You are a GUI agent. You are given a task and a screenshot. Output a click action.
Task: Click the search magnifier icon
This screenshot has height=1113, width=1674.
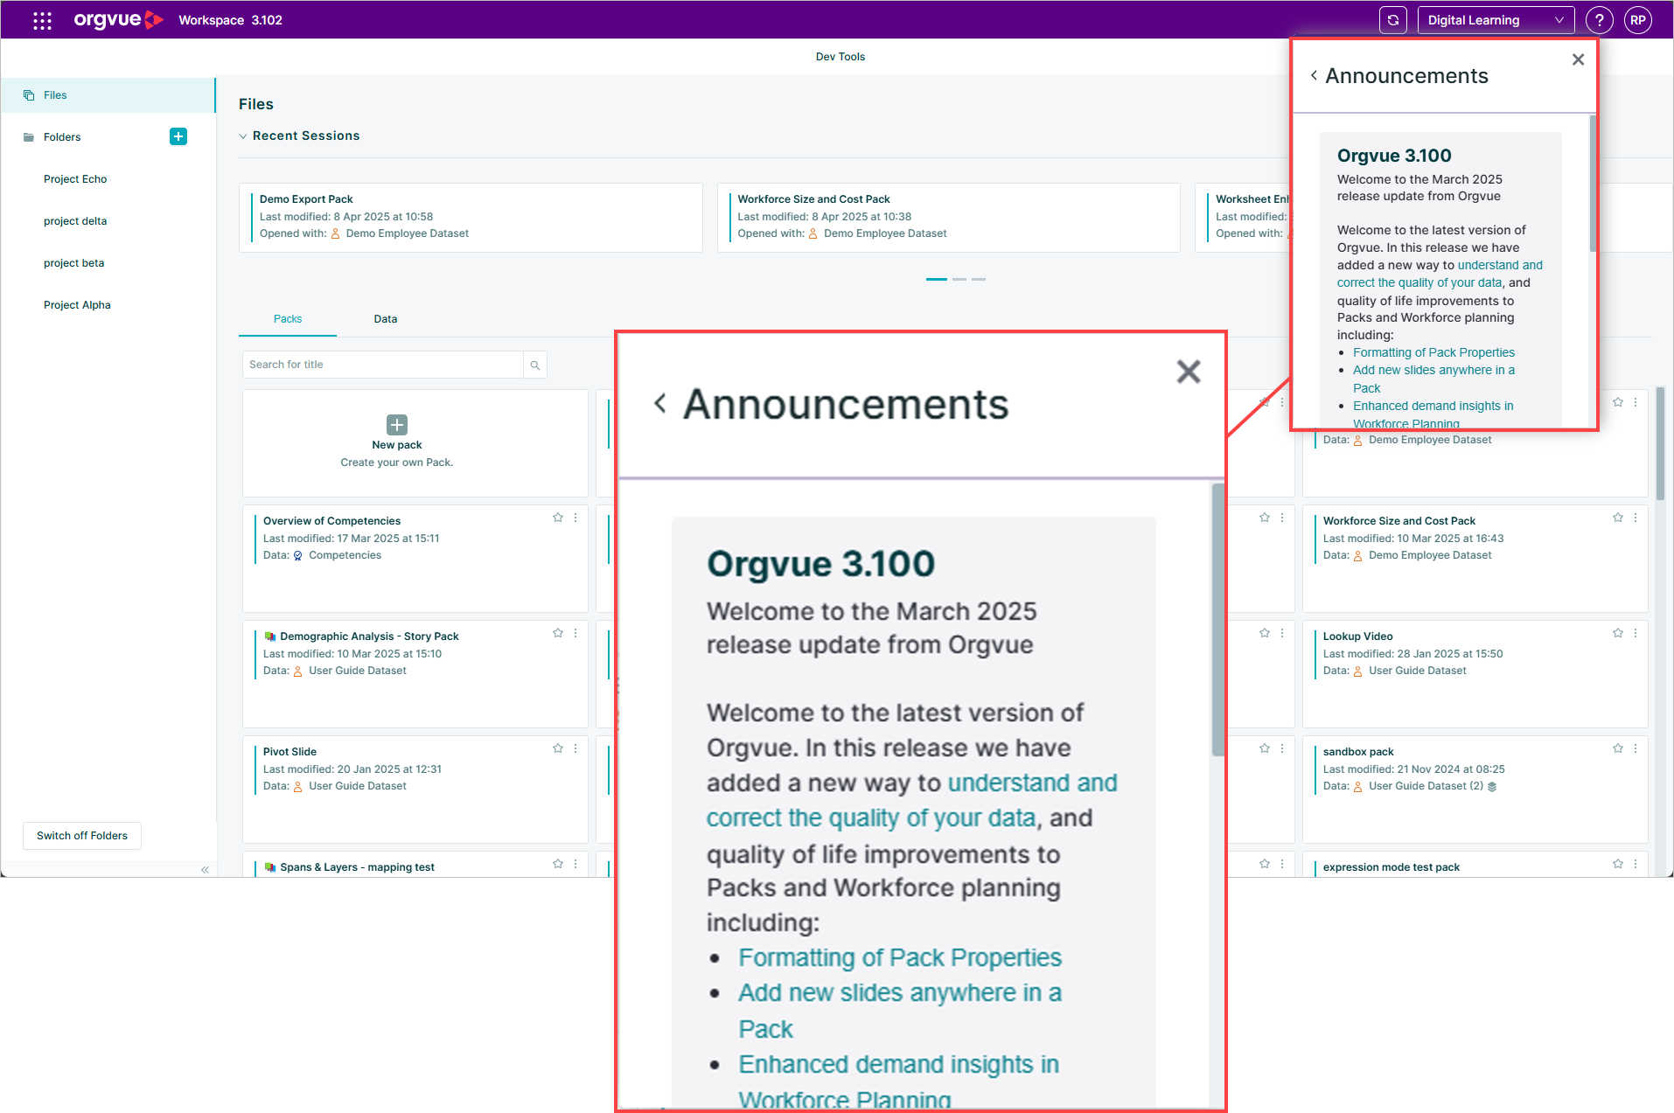click(535, 365)
